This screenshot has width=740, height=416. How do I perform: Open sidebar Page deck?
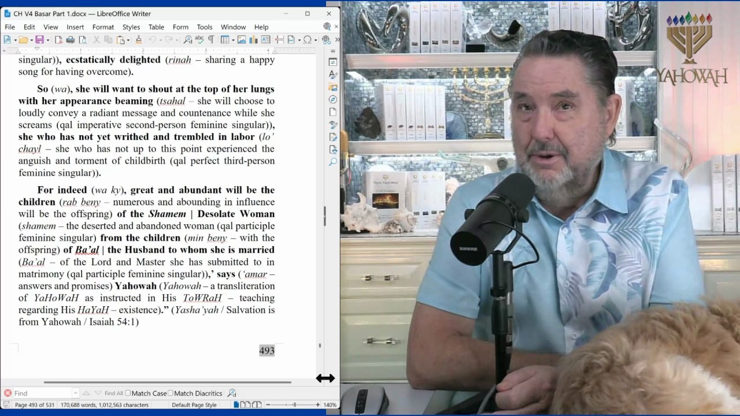click(333, 112)
